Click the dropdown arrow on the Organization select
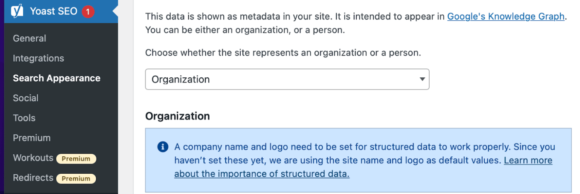Image resolution: width=580 pixels, height=194 pixels. tap(422, 79)
